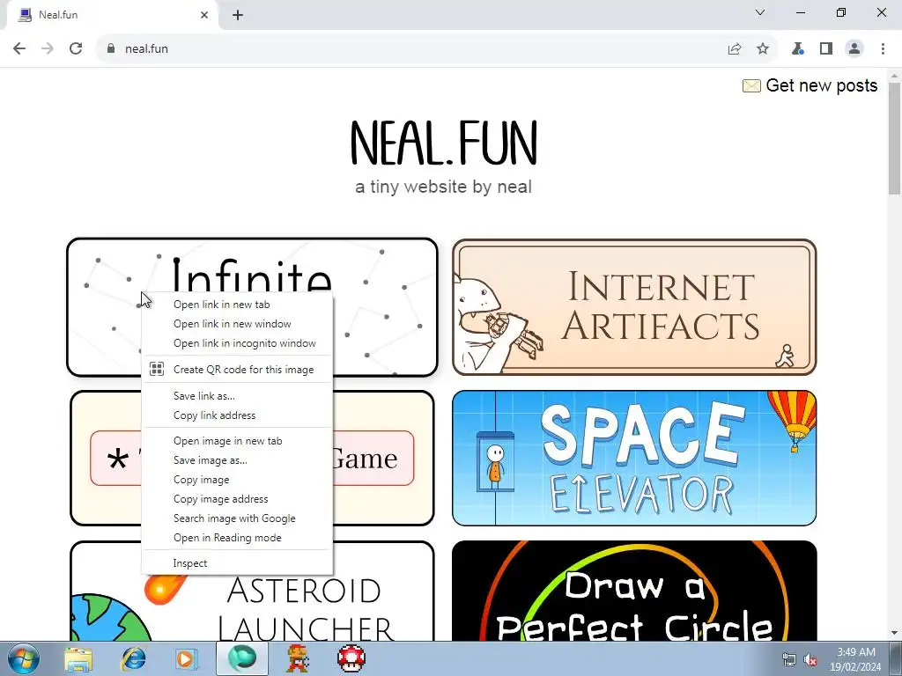This screenshot has width=902, height=676.
Task: Click the lock icon in address bar
Action: [x=111, y=49]
